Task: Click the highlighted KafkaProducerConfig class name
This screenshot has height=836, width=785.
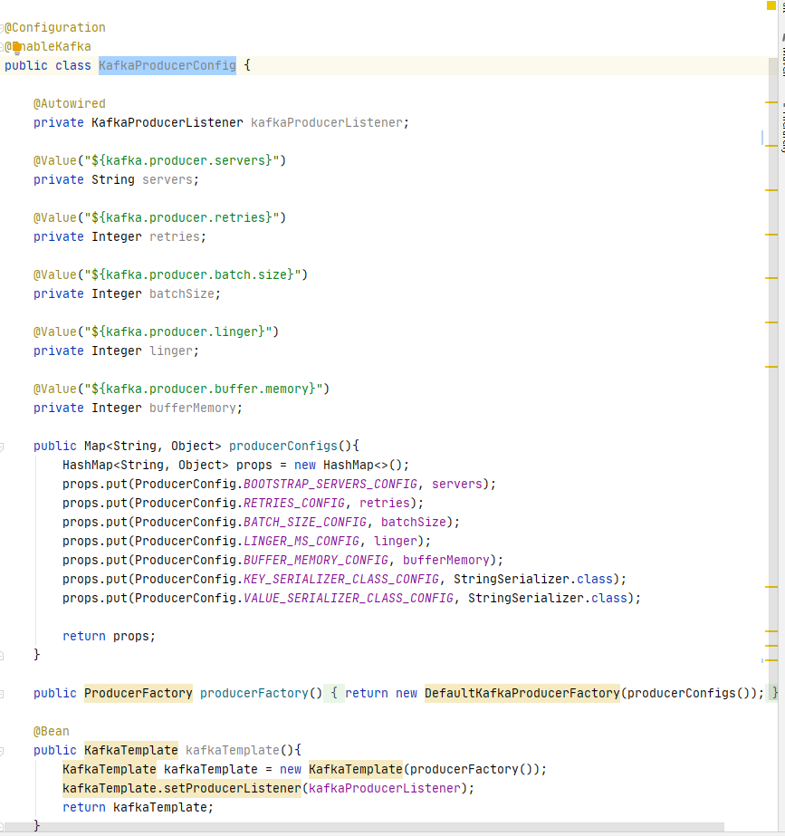Action: [x=167, y=65]
